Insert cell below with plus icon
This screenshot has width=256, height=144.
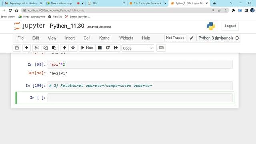tap(27, 48)
